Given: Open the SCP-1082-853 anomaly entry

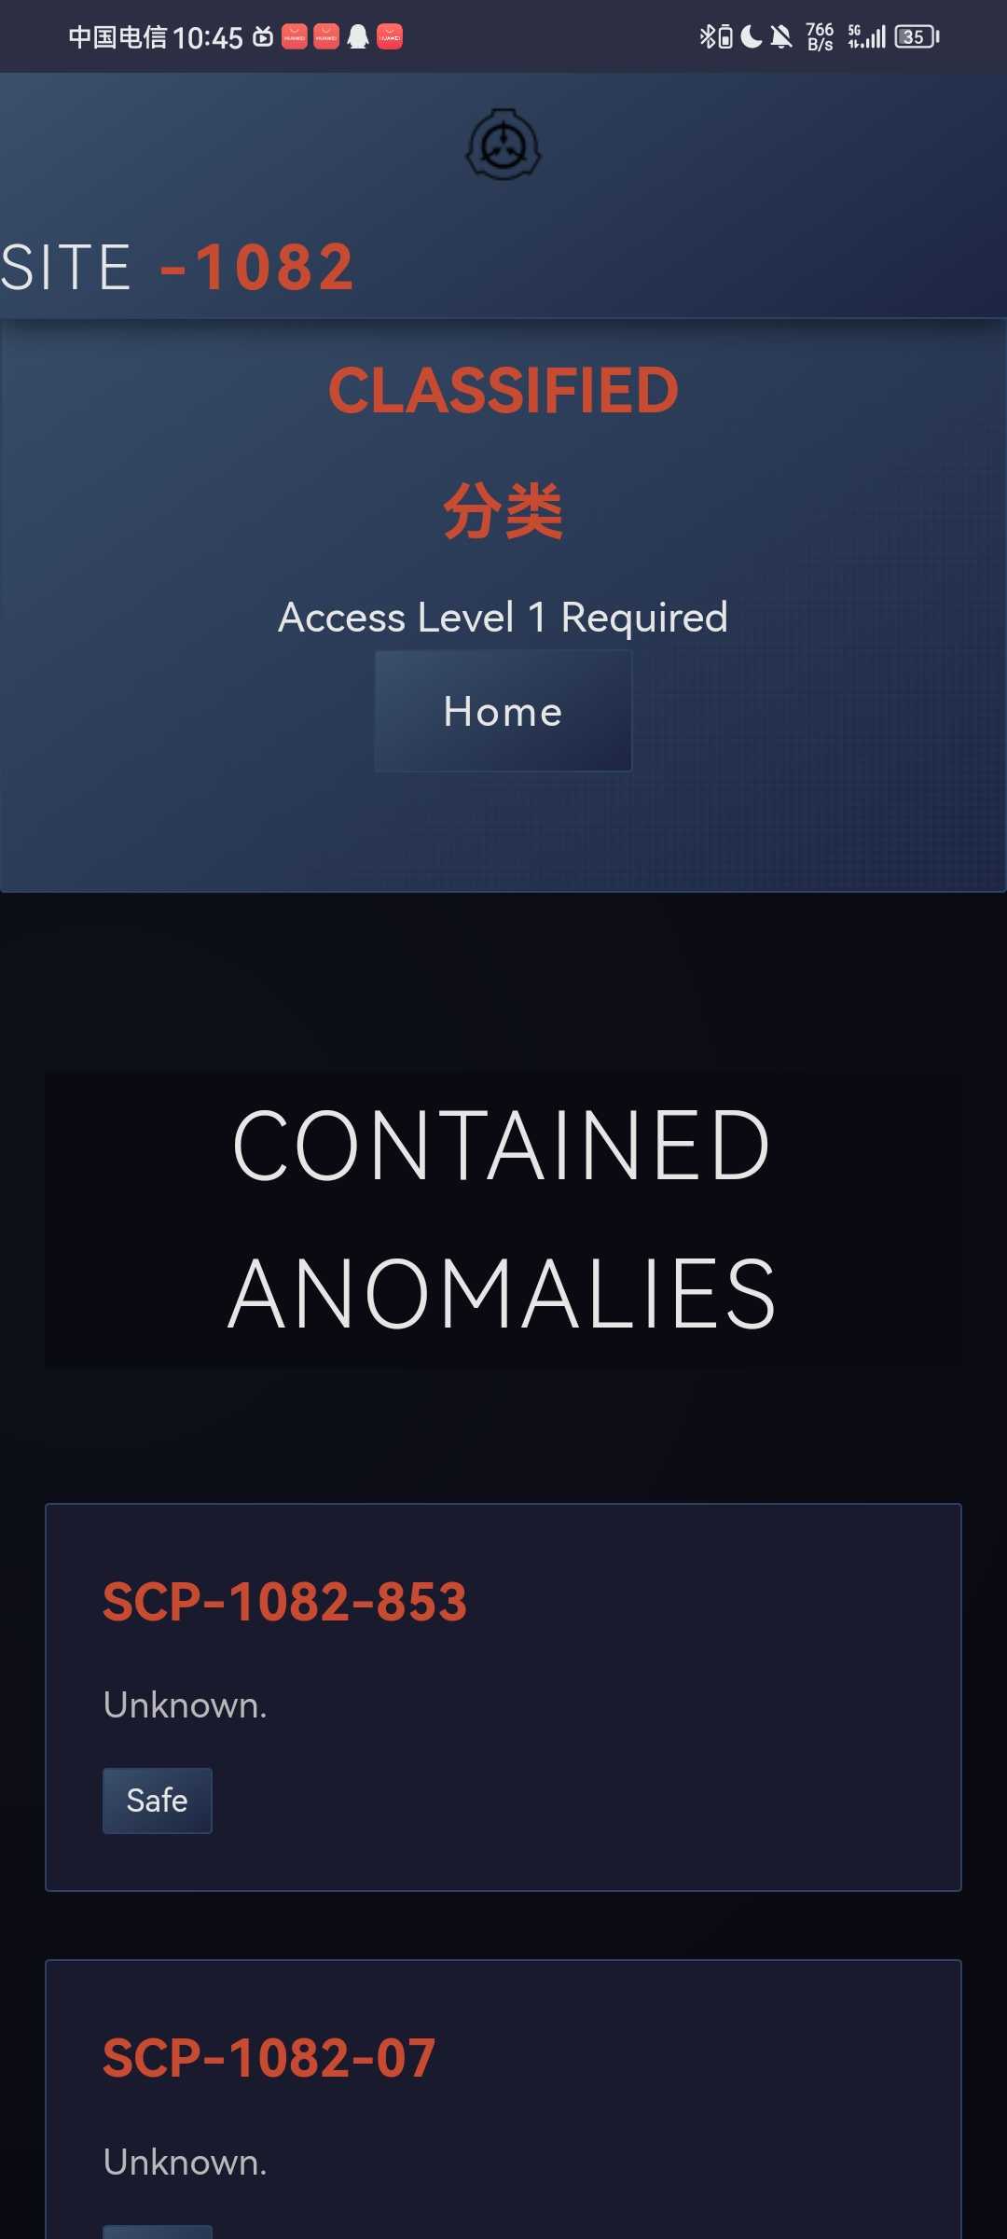Looking at the screenshot, I should [284, 1602].
